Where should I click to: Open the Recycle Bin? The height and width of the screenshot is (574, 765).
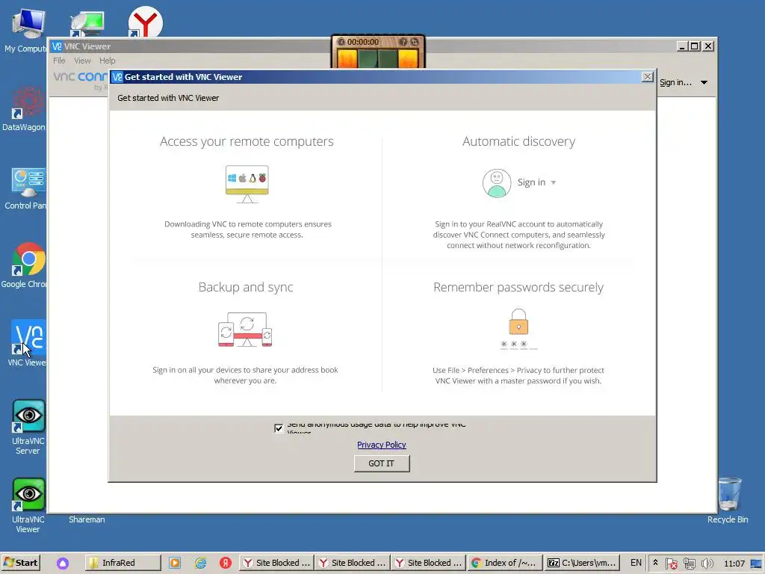coord(728,500)
